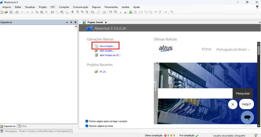Image resolution: width=261 pixels, height=137 pixels.
Task: Click the Open project folder toolbar icon
Action: tap(6, 12)
